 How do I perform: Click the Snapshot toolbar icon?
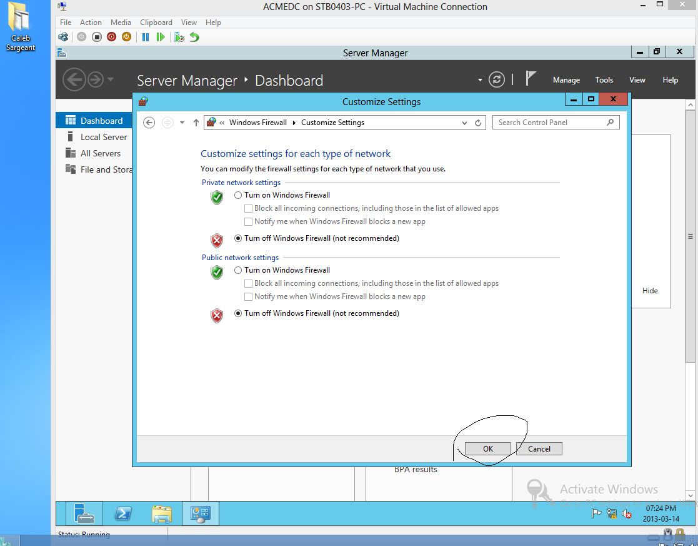click(179, 37)
